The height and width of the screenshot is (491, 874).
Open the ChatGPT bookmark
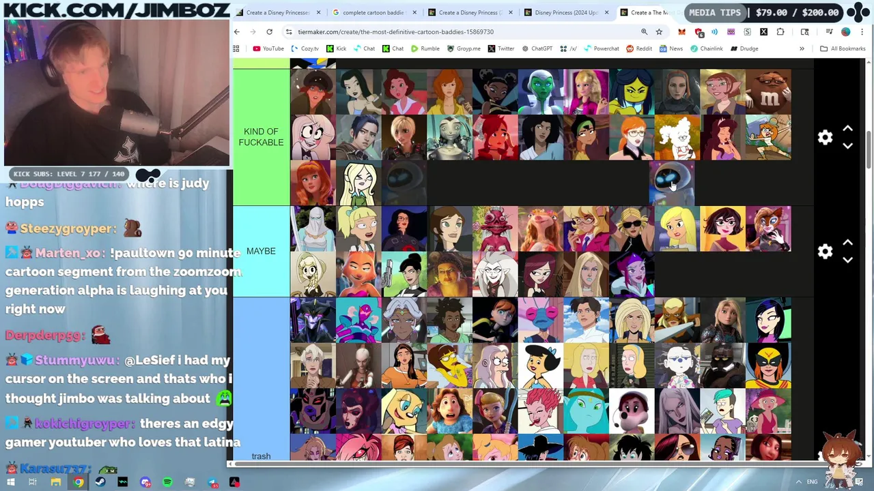coord(537,48)
